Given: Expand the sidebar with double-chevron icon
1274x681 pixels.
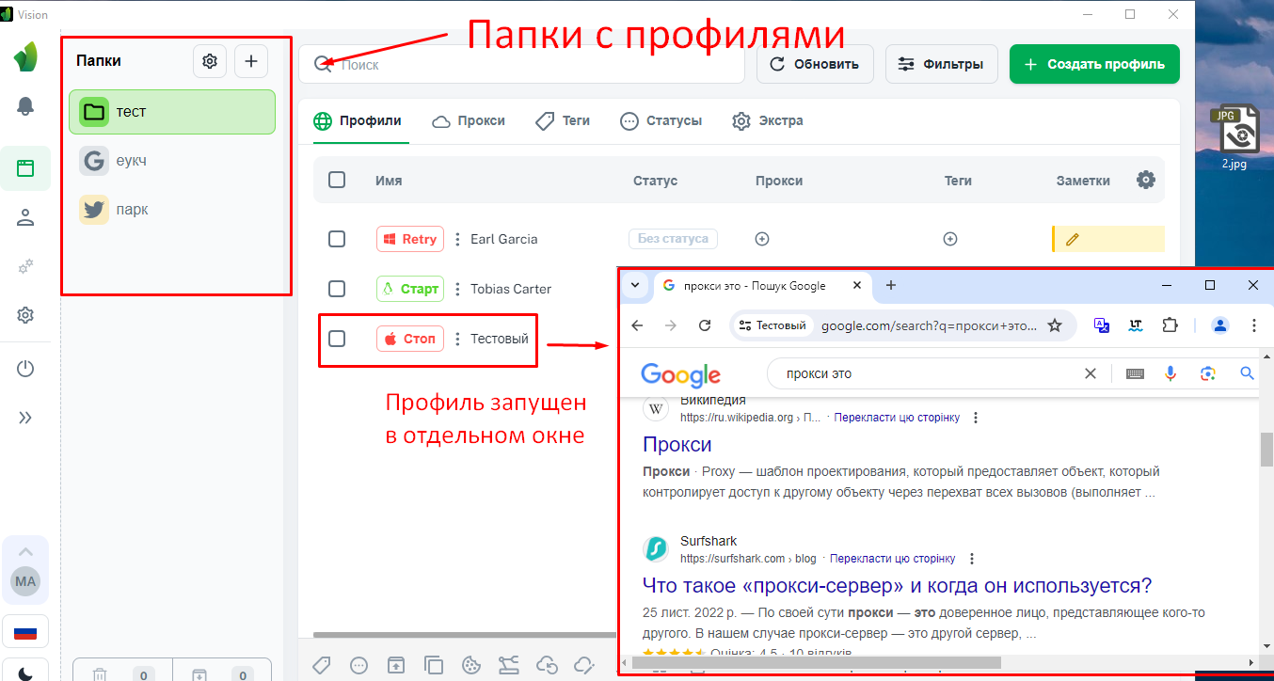Looking at the screenshot, I should [25, 418].
